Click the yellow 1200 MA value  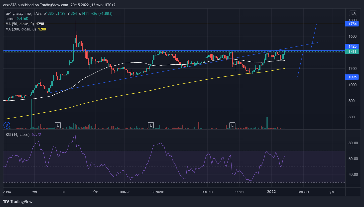tap(42, 29)
